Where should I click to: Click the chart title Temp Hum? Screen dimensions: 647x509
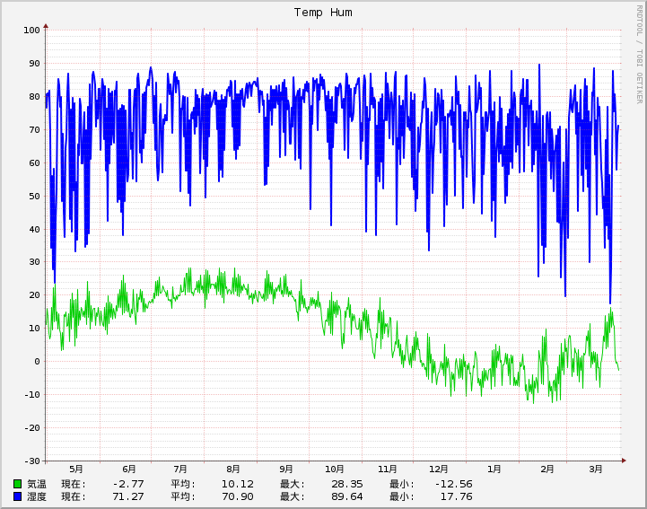click(323, 13)
